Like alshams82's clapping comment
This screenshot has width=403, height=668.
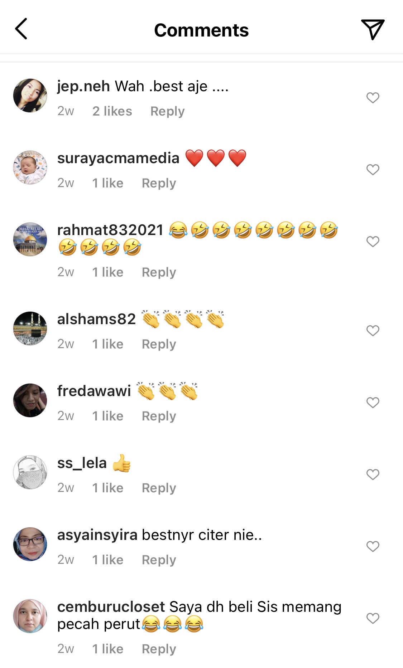[373, 331]
